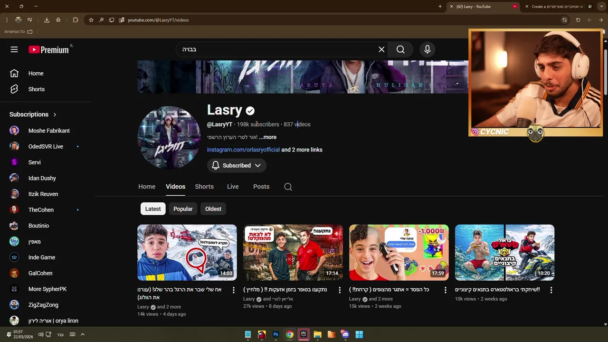
Task: Open the YouTube guide hamburger menu
Action: 14,49
